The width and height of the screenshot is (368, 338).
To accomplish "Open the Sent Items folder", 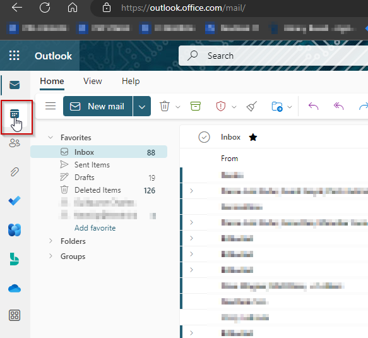I will (92, 165).
